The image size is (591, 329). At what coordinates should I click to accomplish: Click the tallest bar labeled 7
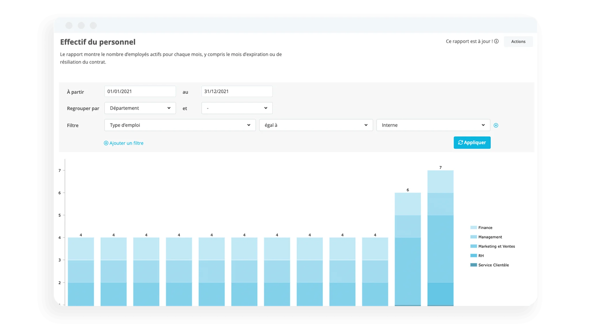440,236
